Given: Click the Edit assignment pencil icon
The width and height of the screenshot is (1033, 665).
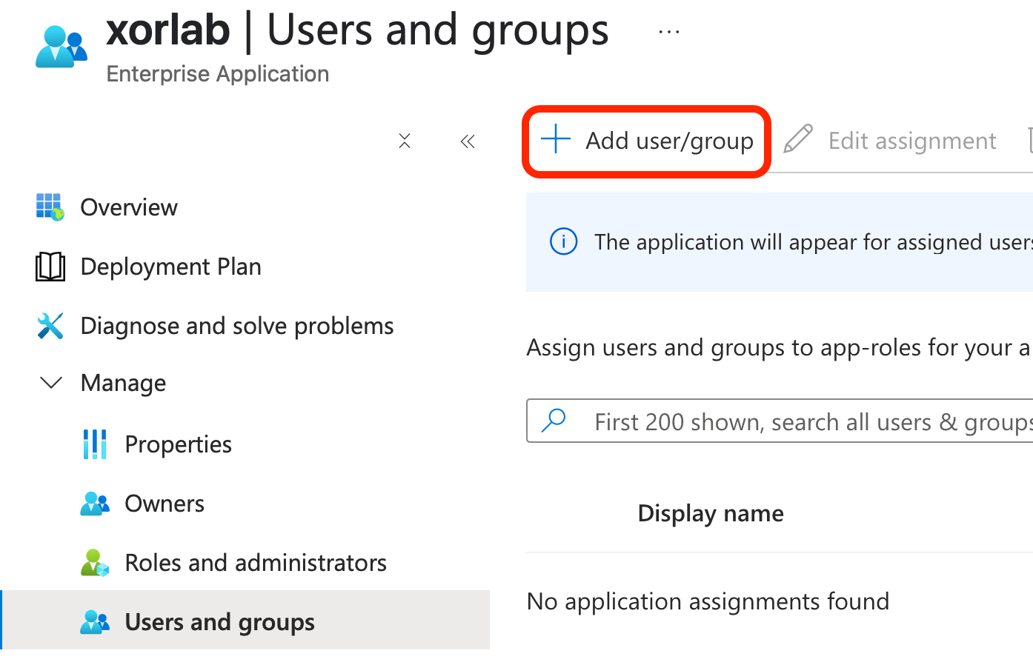Looking at the screenshot, I should 798,139.
